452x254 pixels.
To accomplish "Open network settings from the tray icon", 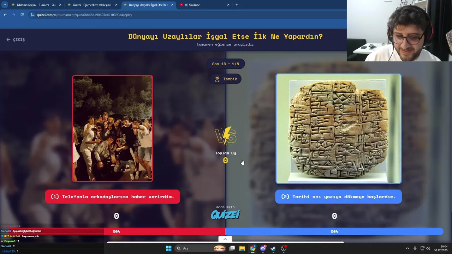I will (x=422, y=248).
